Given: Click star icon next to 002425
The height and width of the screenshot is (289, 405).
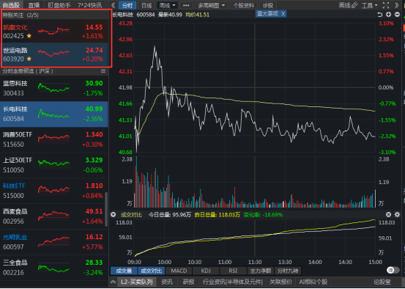Looking at the screenshot, I should point(29,36).
